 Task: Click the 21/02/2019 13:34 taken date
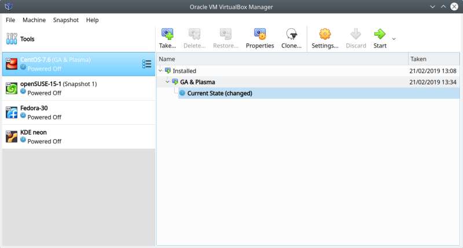coord(433,82)
